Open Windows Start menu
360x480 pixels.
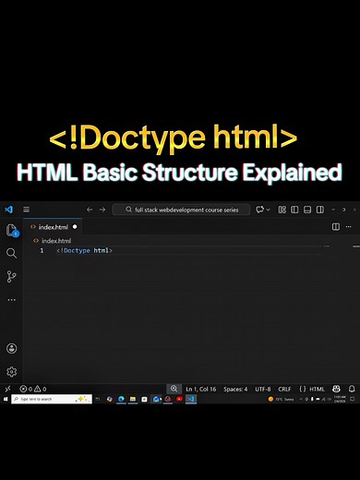[x=6, y=399]
